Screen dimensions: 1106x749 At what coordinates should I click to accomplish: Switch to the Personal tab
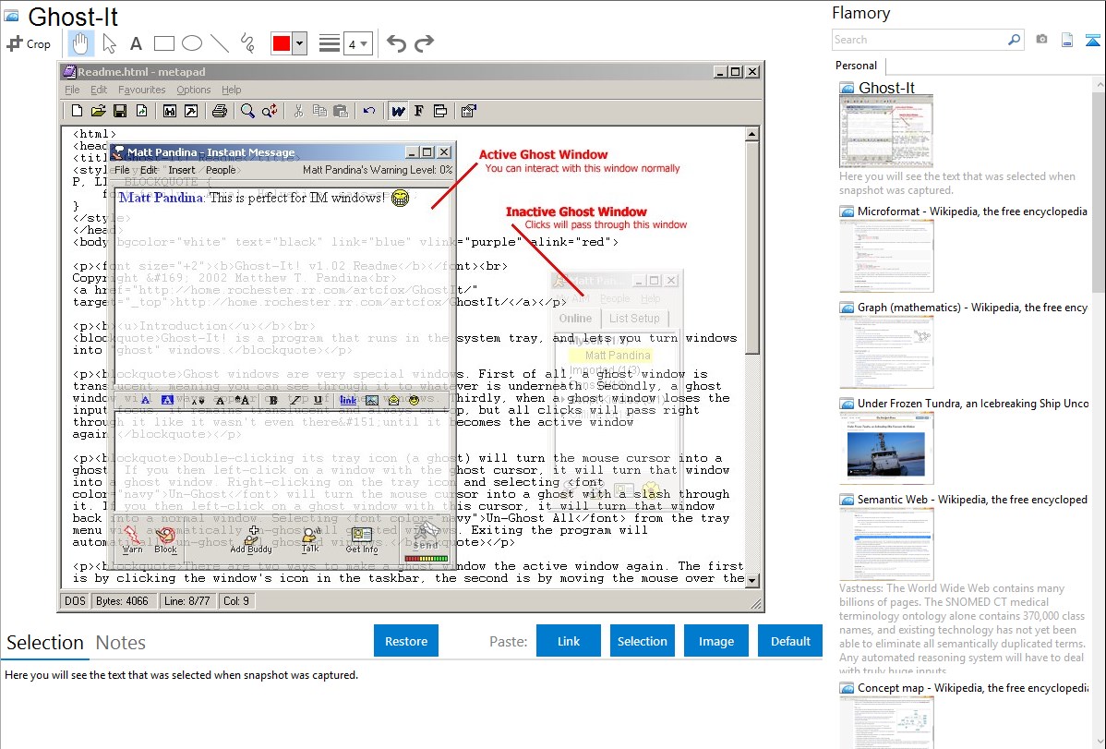pyautogui.click(x=857, y=66)
